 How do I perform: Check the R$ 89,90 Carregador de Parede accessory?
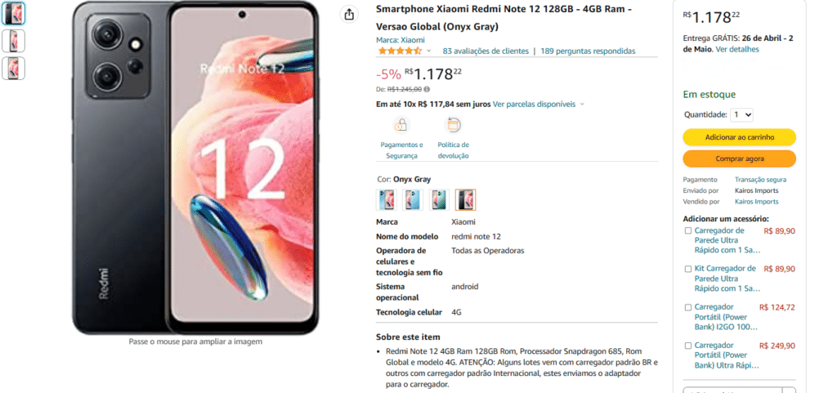coord(688,231)
